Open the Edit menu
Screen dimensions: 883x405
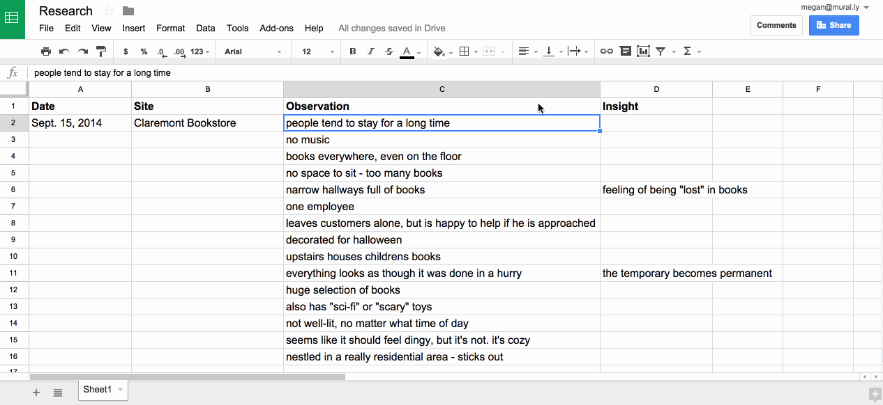pos(73,29)
